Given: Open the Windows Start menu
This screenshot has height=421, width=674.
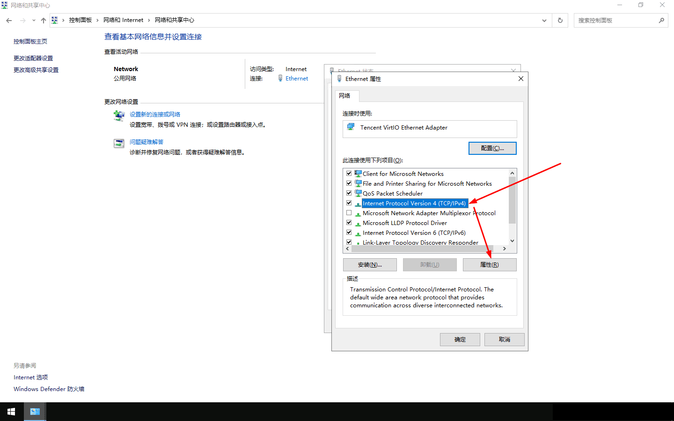Looking at the screenshot, I should coord(11,412).
